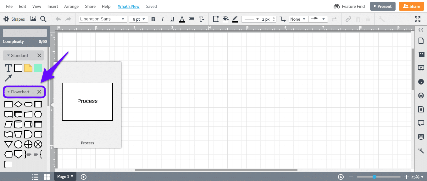Toggle italic formatting in the toolbar
This screenshot has width=427, height=181.
click(163, 19)
